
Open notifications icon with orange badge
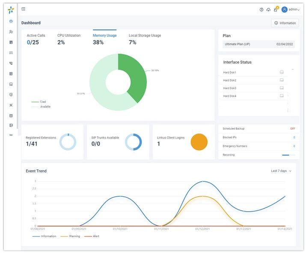click(x=275, y=9)
